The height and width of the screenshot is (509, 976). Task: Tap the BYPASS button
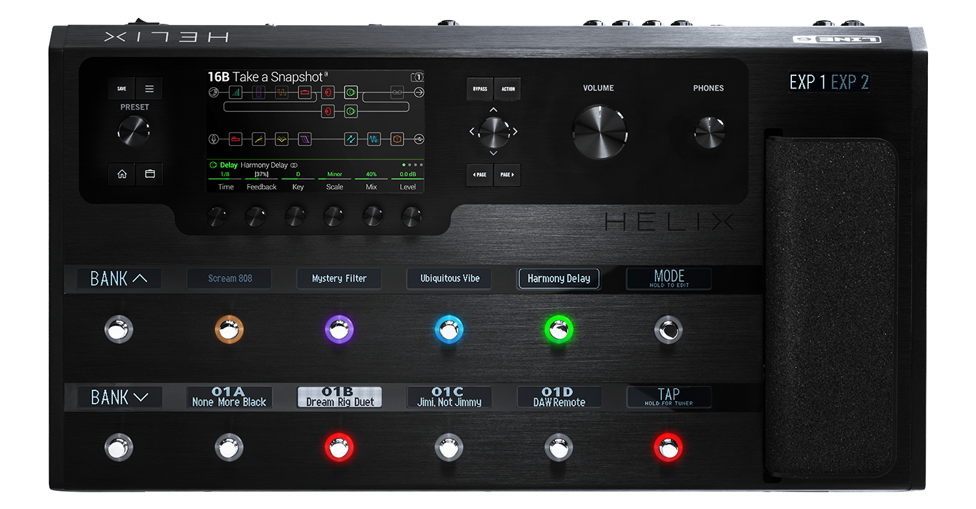(480, 89)
